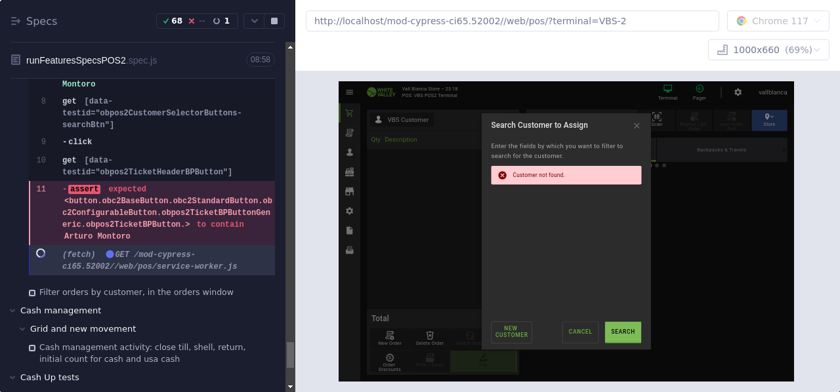Open the Terminal status icon
This screenshot has height=392, width=840.
pos(667,89)
